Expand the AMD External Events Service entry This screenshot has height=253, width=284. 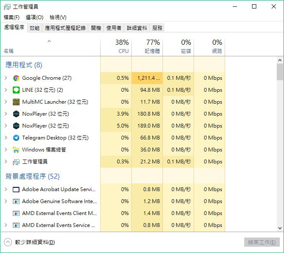6,225
